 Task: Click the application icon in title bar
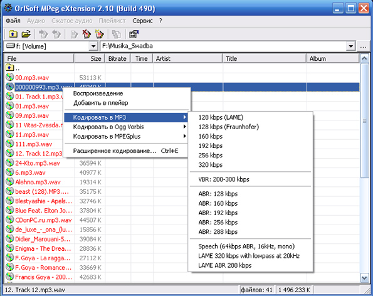click(8, 8)
